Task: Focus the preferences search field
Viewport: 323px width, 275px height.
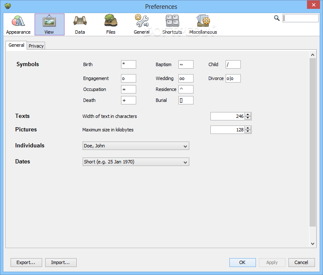Action: 301,18
